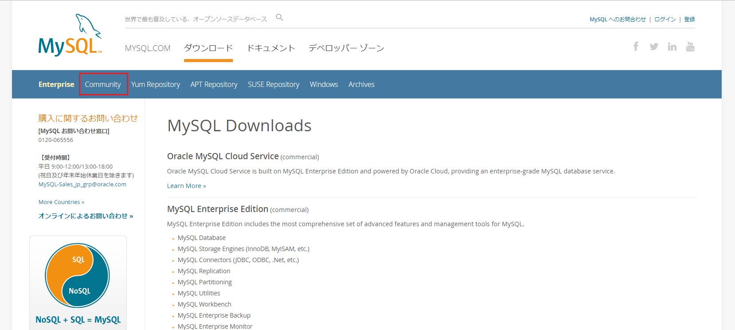Follow the Learn More » link
Screen dimensions: 735x330
click(186, 186)
